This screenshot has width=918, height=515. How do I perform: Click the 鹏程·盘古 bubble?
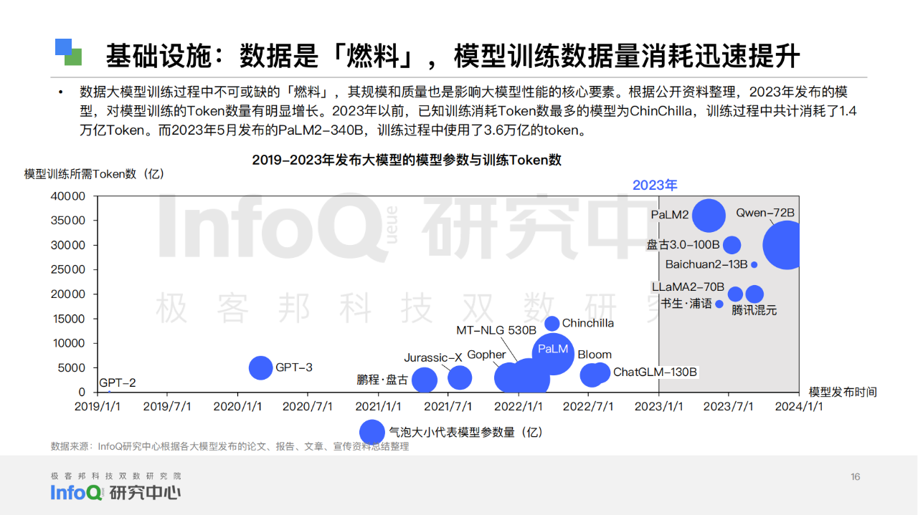click(425, 380)
